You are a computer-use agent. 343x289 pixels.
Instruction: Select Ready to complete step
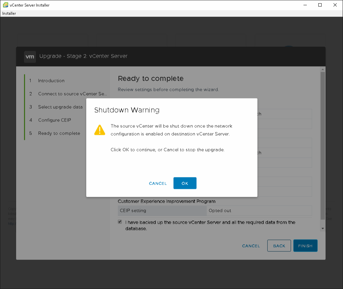pos(59,133)
